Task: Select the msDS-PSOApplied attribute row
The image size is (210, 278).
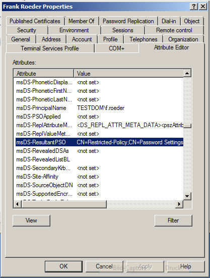Action: 99,117
